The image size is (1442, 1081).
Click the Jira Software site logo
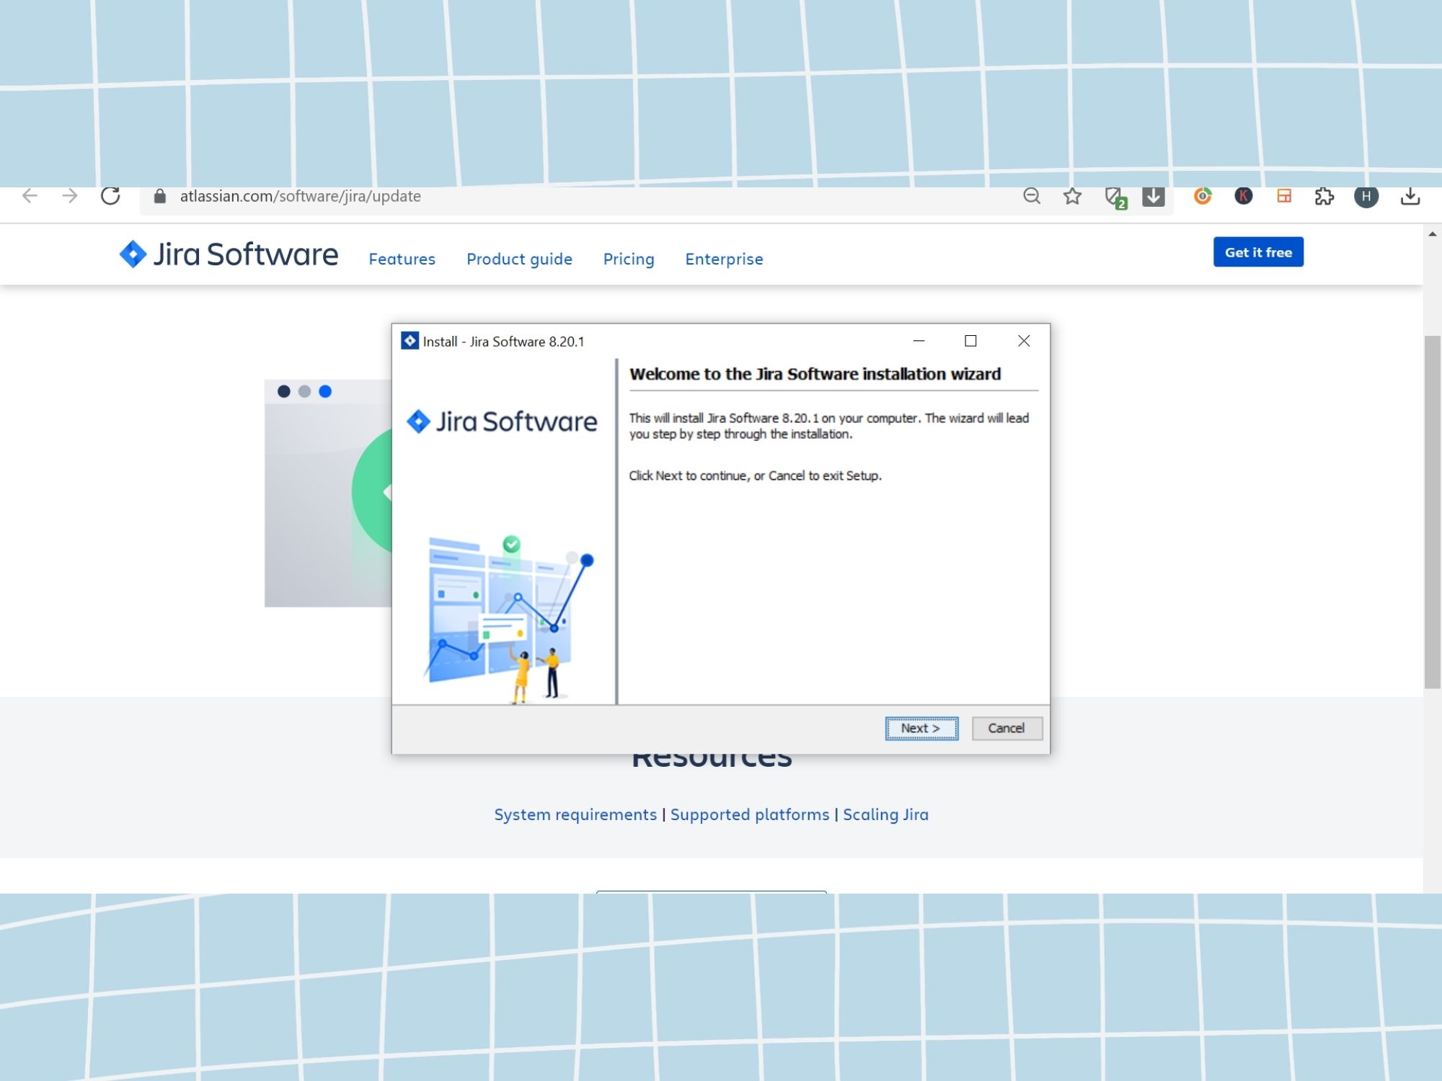[229, 254]
